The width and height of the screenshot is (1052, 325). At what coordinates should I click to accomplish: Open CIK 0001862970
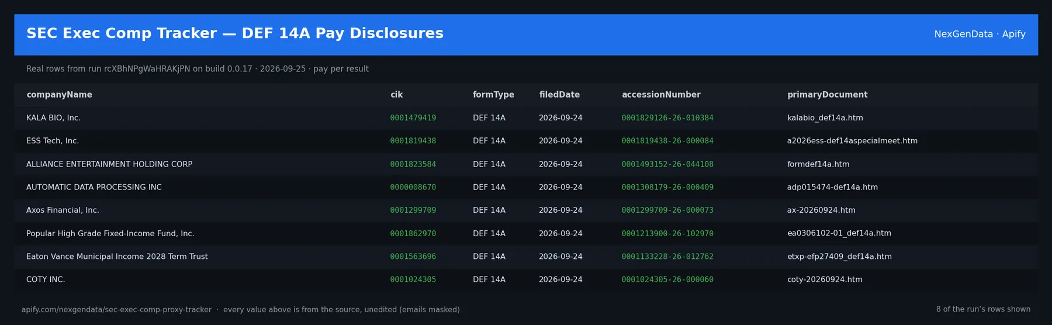click(413, 233)
